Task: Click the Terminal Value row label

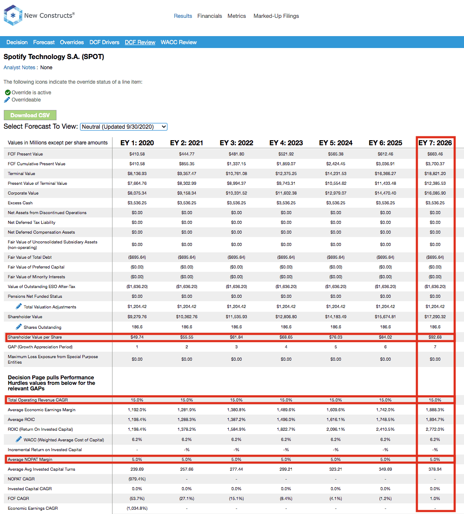Action: click(22, 174)
